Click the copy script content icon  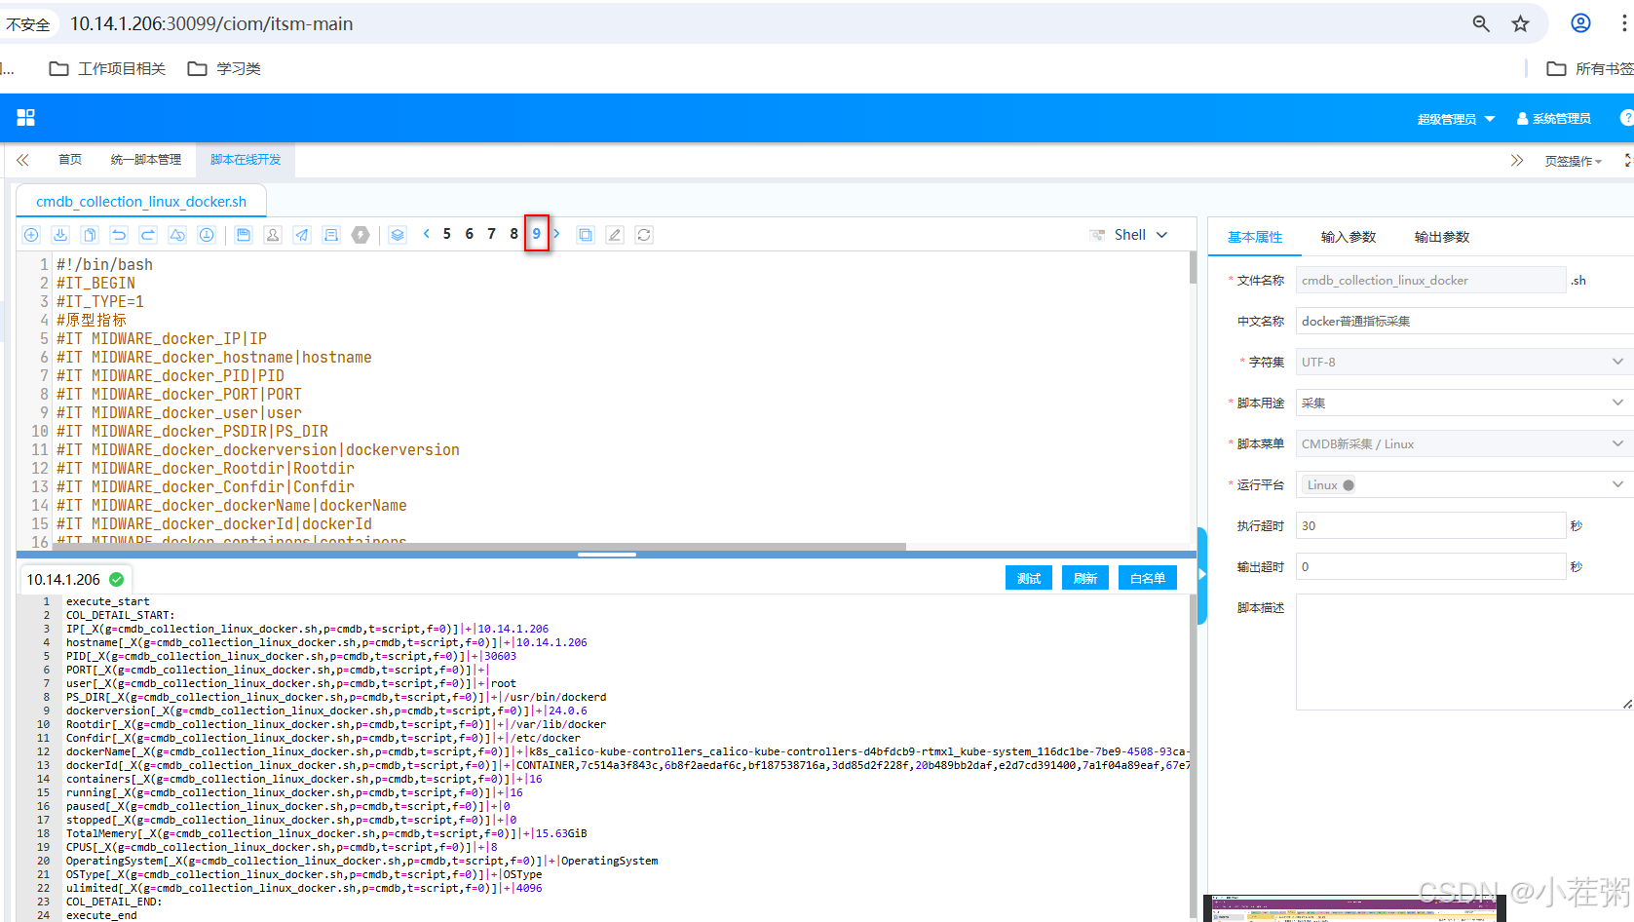89,234
